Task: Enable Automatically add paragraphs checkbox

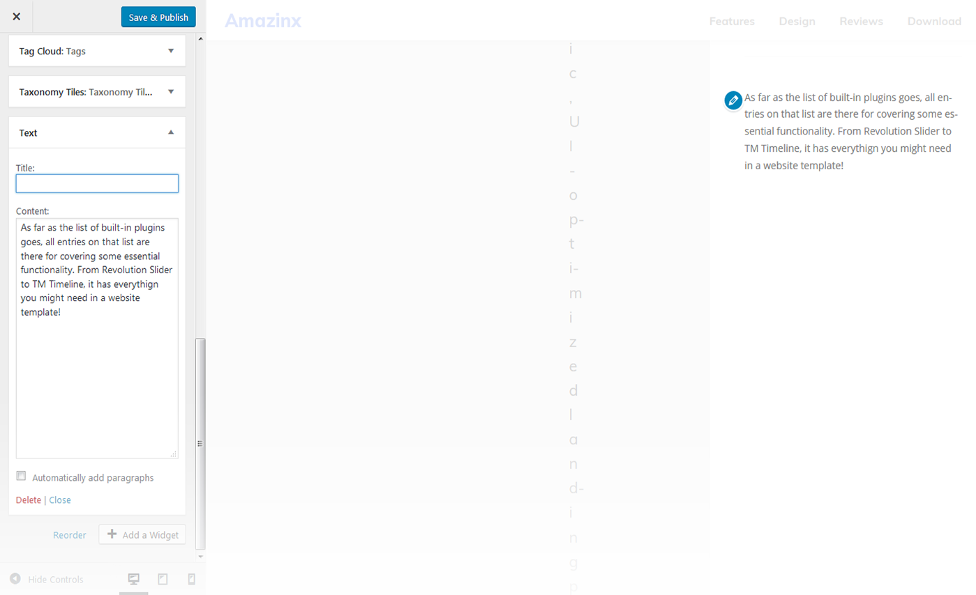Action: tap(21, 477)
